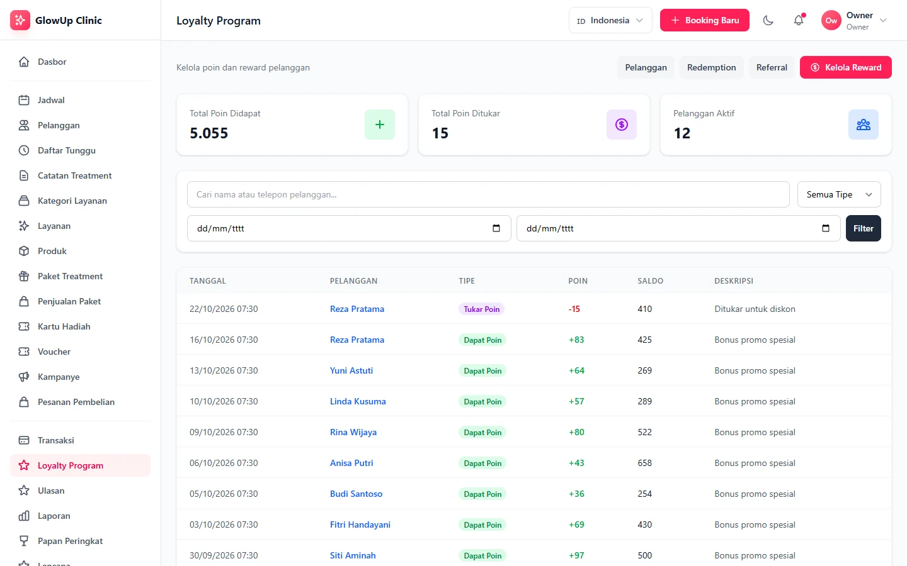This screenshot has width=907, height=566.
Task: Click the Total Poin Ditukar coin icon
Action: point(622,125)
